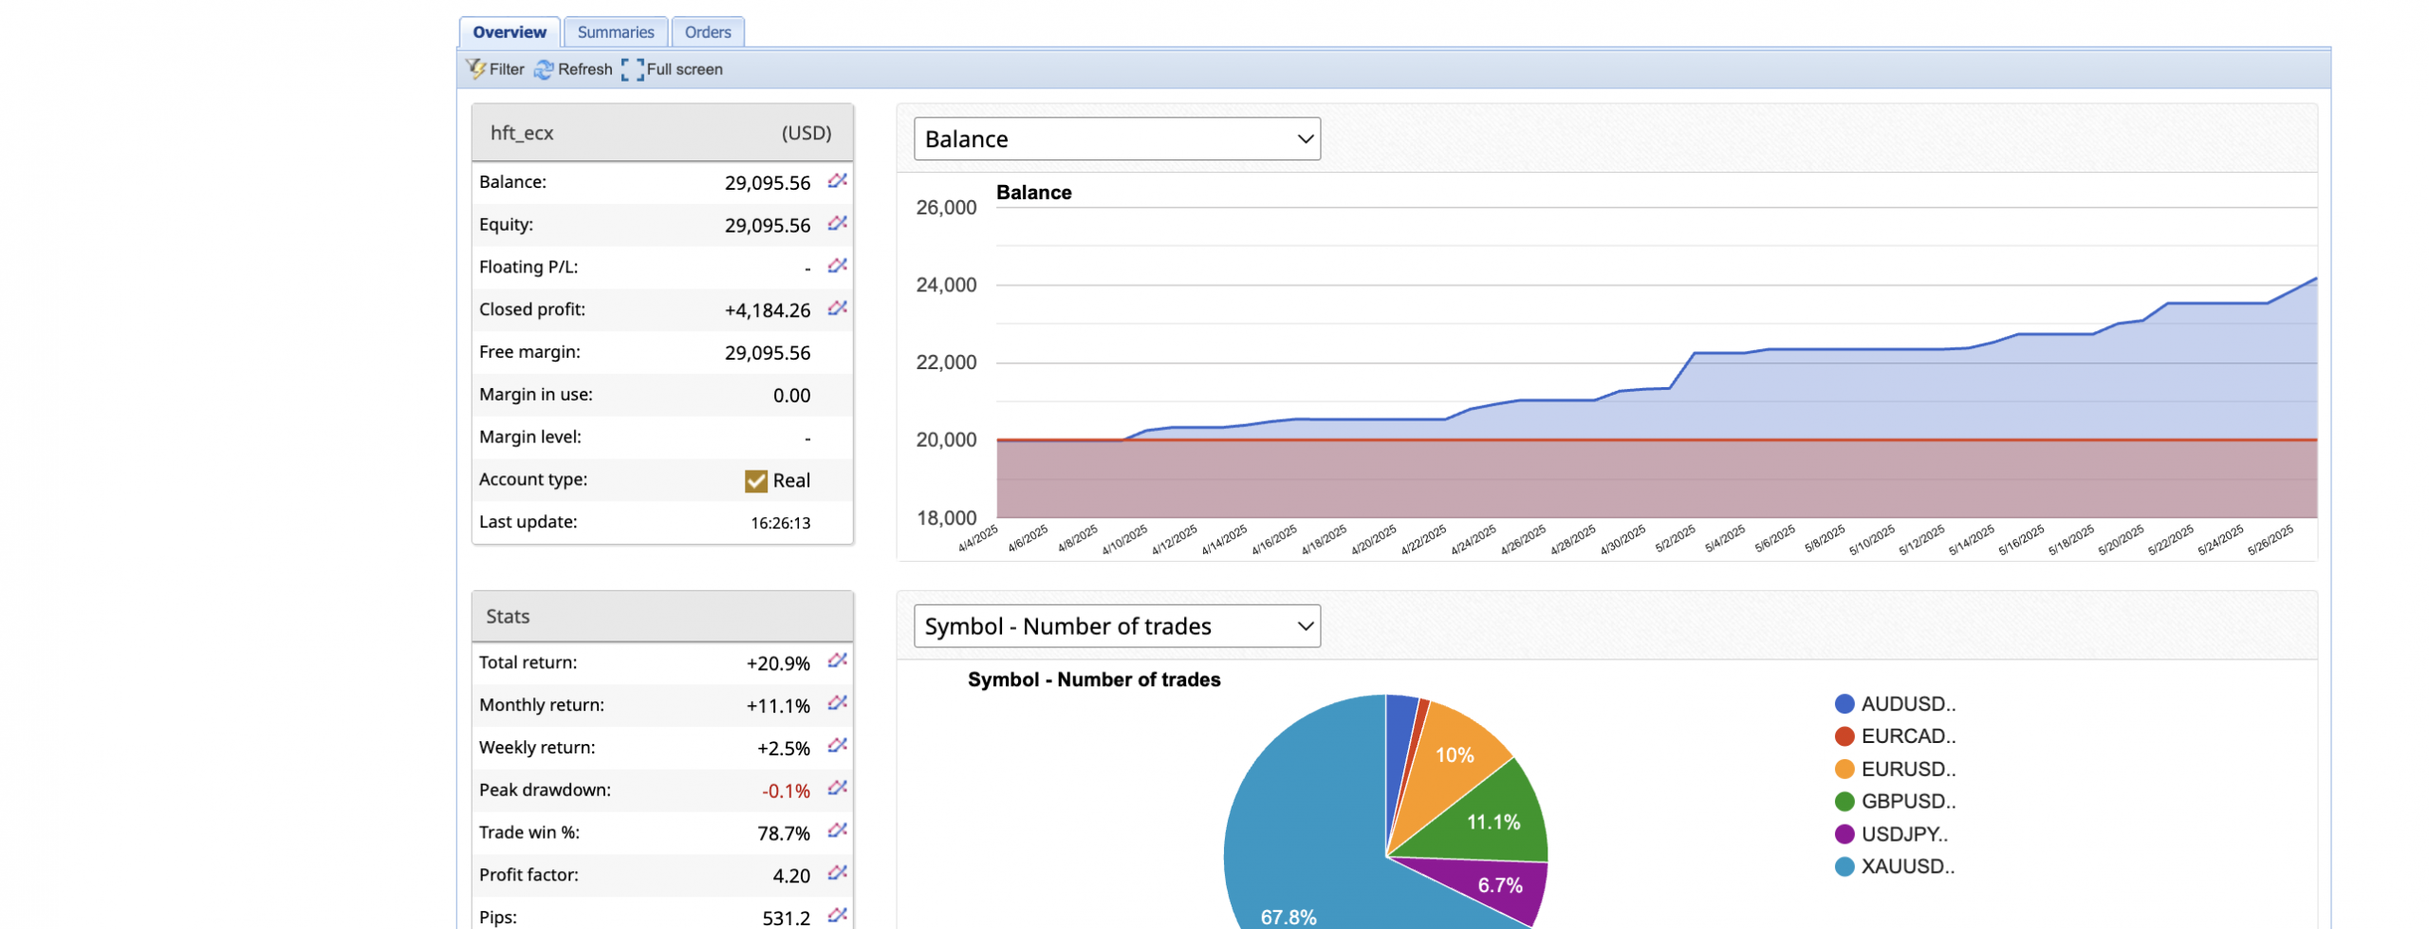Open chart icon for Floating P/L
This screenshot has height=929, width=2429.
836,267
